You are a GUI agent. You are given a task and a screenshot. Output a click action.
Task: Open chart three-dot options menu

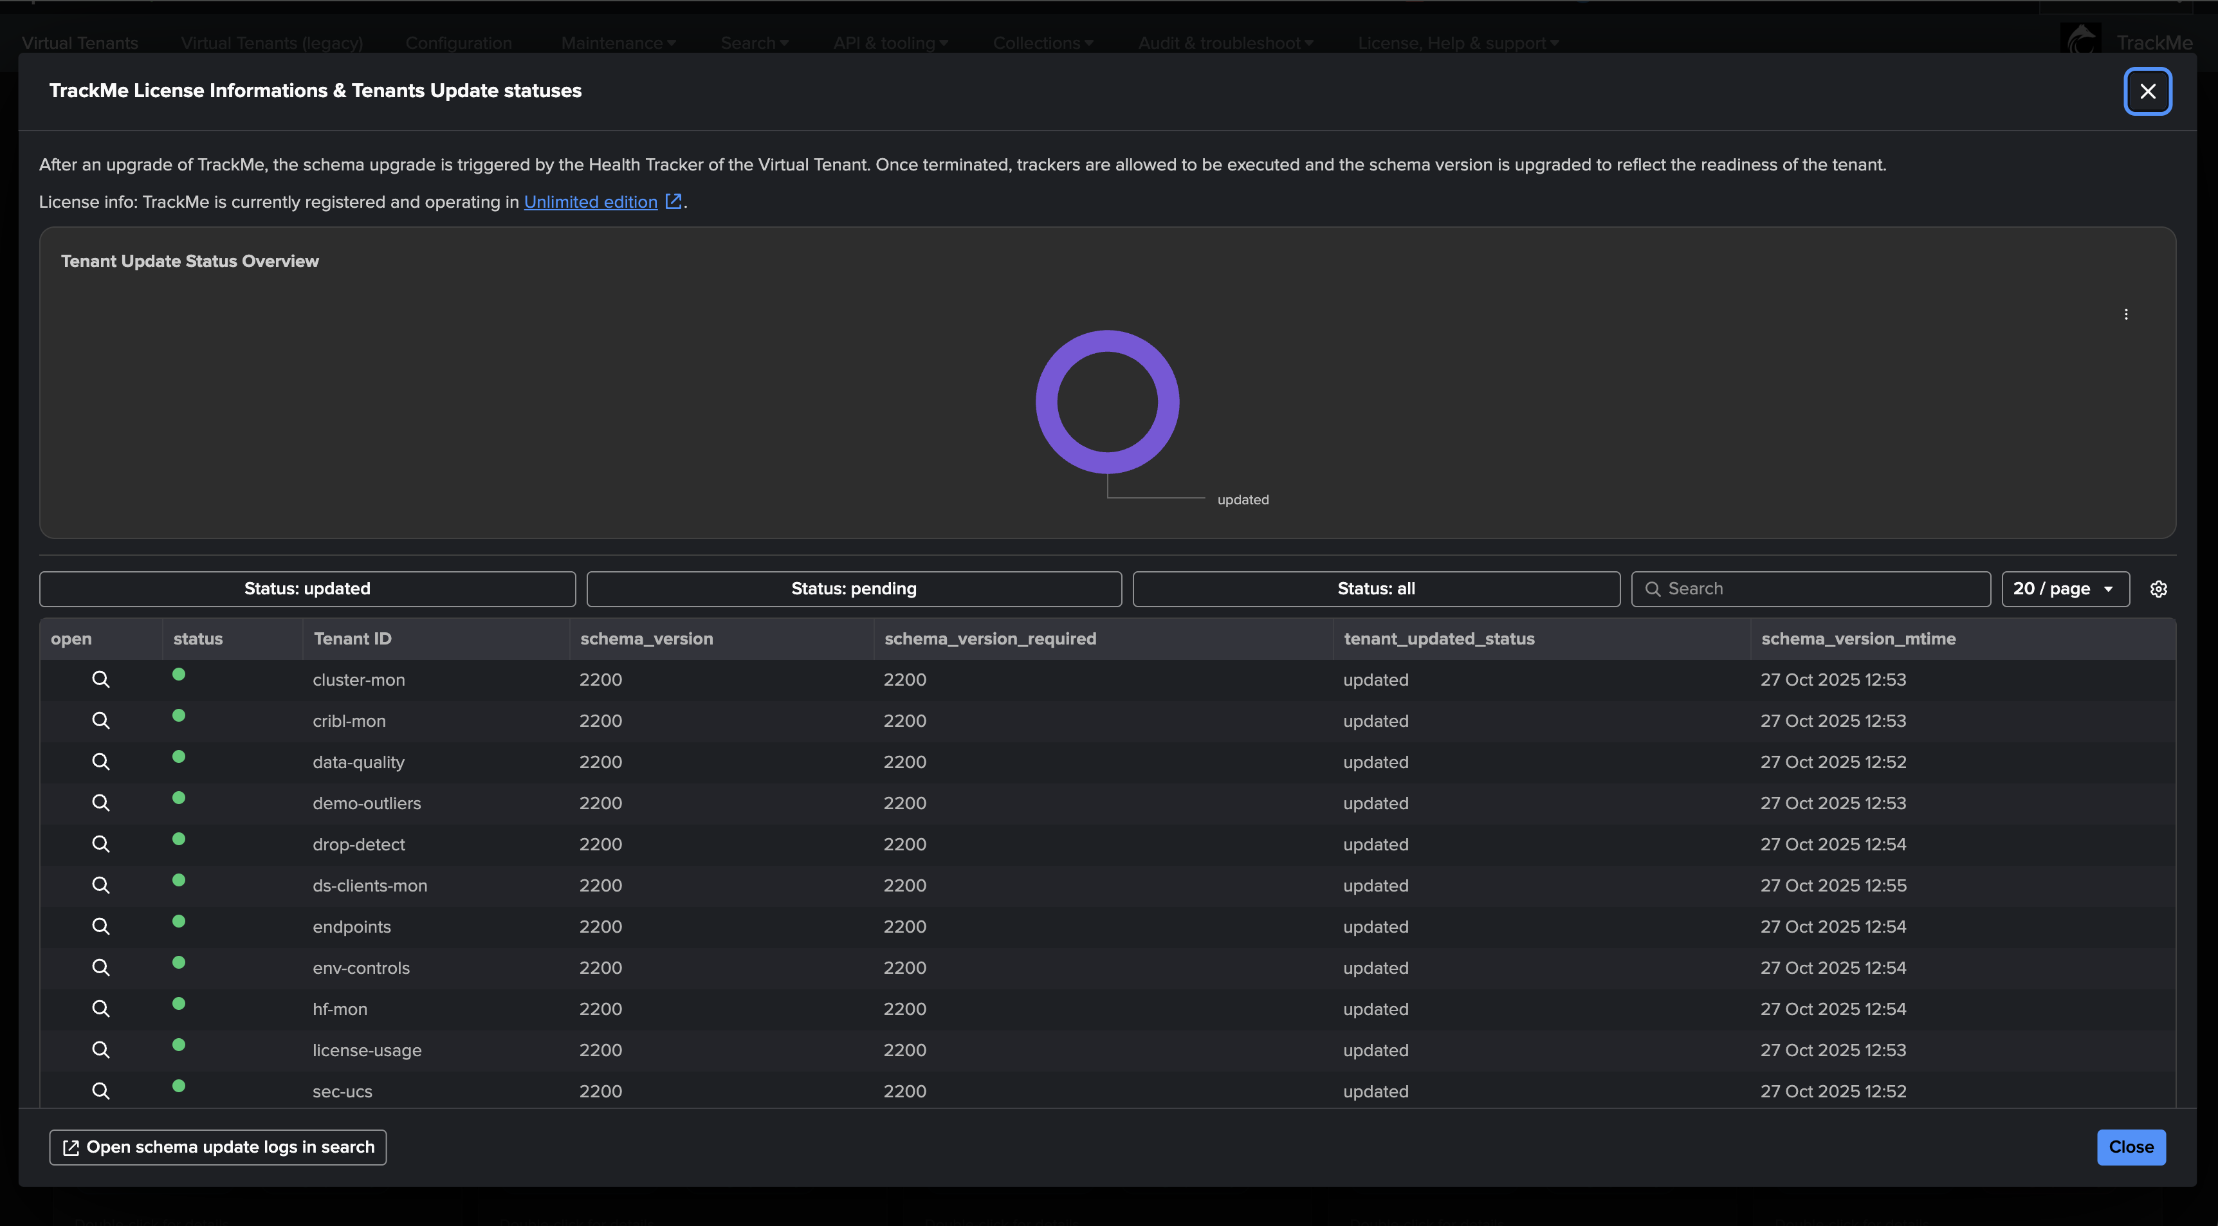2126,315
